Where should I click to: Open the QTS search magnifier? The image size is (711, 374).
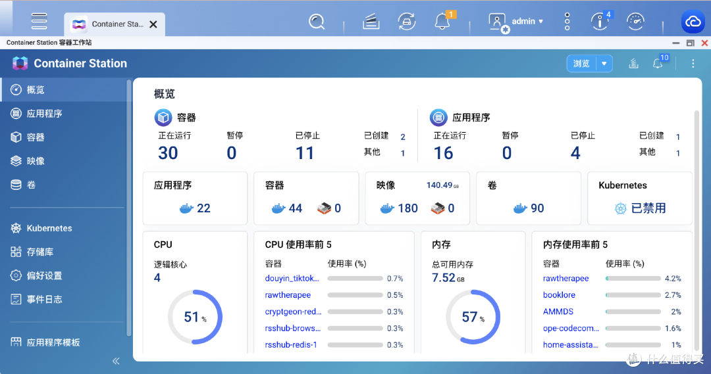coord(317,21)
